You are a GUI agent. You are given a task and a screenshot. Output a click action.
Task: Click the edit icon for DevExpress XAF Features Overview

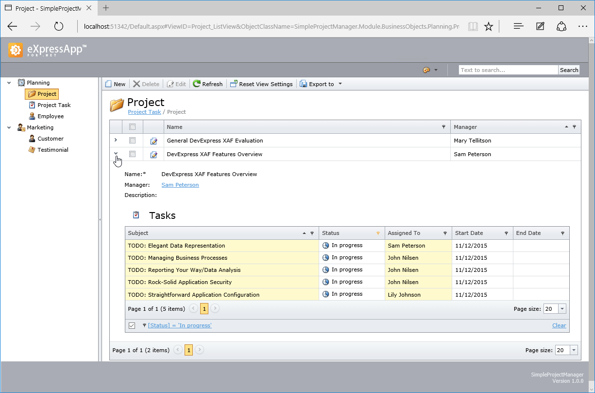tap(153, 155)
